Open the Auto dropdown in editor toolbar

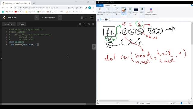tap(22, 24)
